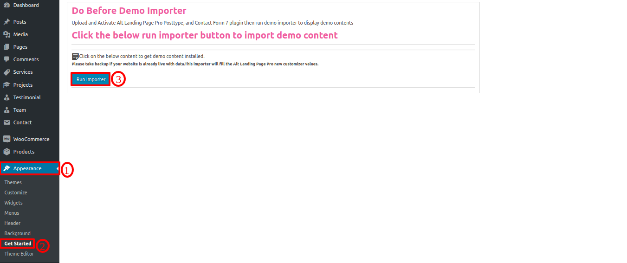The height and width of the screenshot is (263, 627).
Task: Click the Posts pushpin icon
Action: tap(6, 22)
